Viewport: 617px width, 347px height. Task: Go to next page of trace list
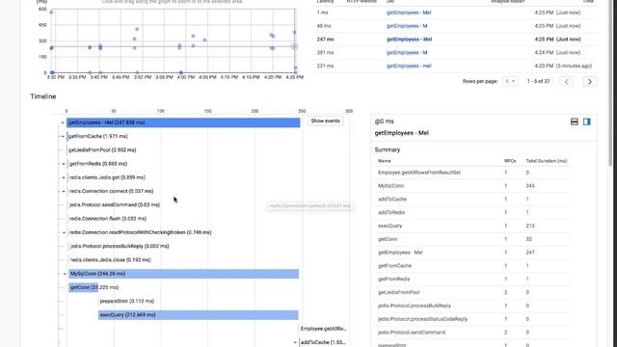pos(589,81)
